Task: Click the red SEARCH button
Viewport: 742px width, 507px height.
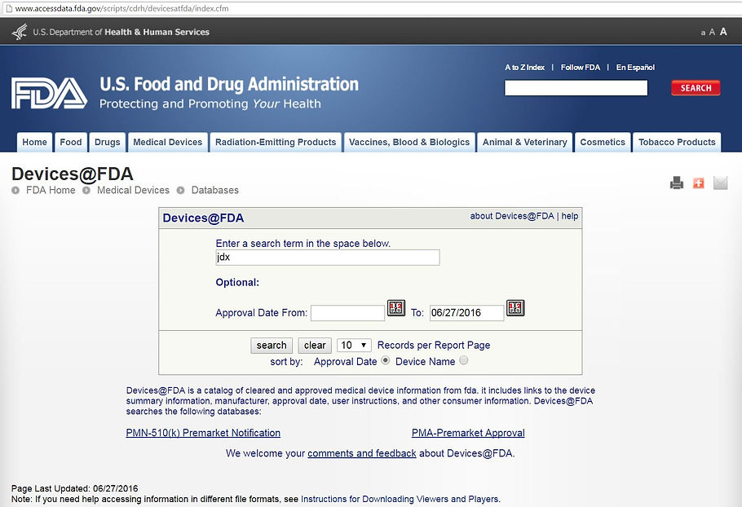Action: [x=696, y=88]
